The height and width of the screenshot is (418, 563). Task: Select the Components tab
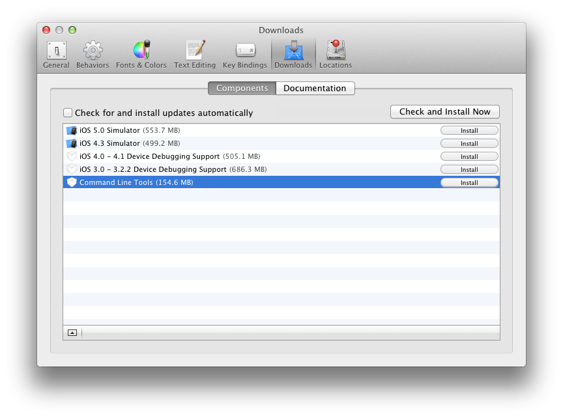242,88
